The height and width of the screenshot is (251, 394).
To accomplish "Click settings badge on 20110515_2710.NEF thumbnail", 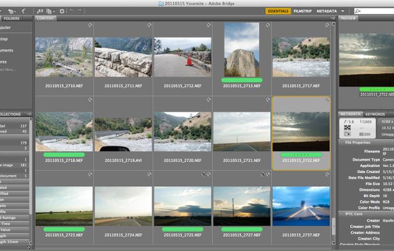I will click(x=90, y=25).
